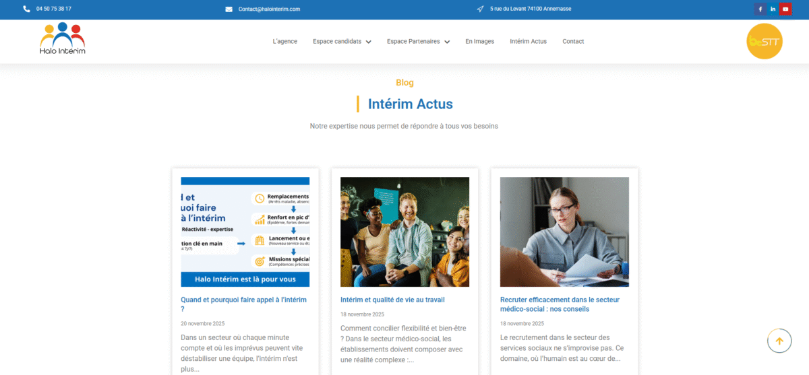Click the beSTT round badge
This screenshot has height=375, width=809.
tap(765, 41)
